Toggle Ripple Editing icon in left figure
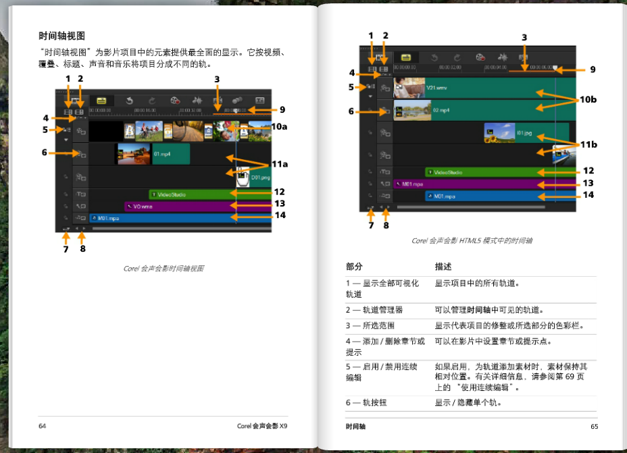Viewport: 627px width, 453px height. pyautogui.click(x=66, y=130)
